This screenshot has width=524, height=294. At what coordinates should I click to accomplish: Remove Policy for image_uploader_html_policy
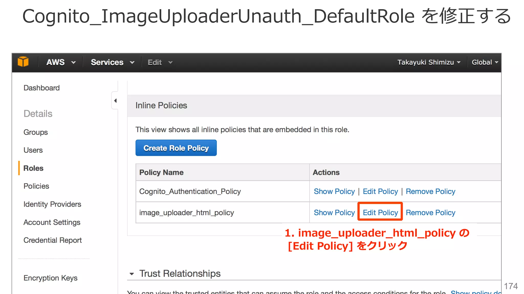[430, 213]
